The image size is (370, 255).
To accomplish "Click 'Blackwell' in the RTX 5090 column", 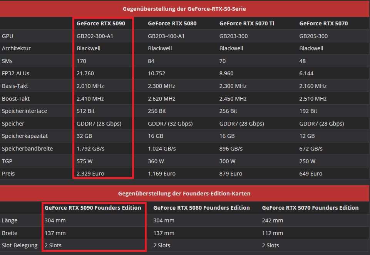I will (x=89, y=48).
